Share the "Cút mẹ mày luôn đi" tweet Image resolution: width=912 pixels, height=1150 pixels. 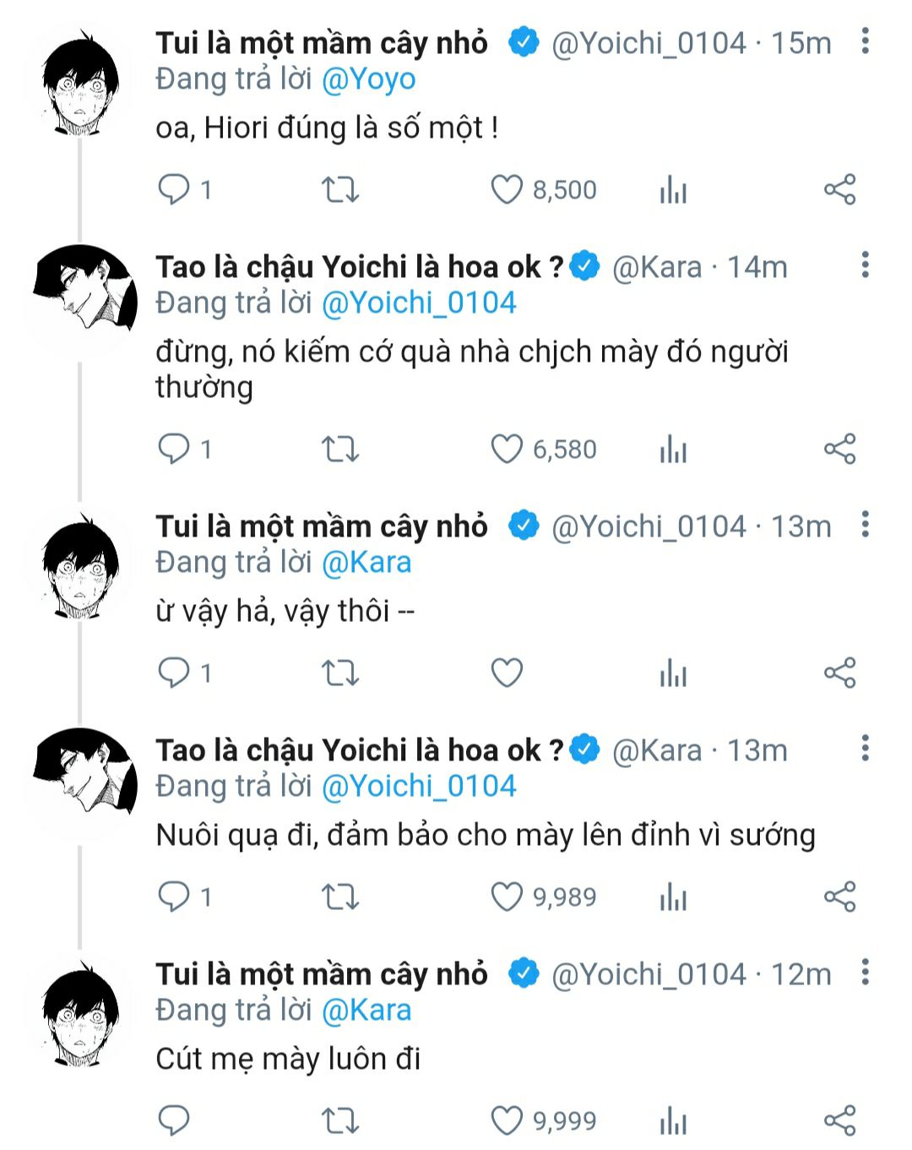(839, 1120)
